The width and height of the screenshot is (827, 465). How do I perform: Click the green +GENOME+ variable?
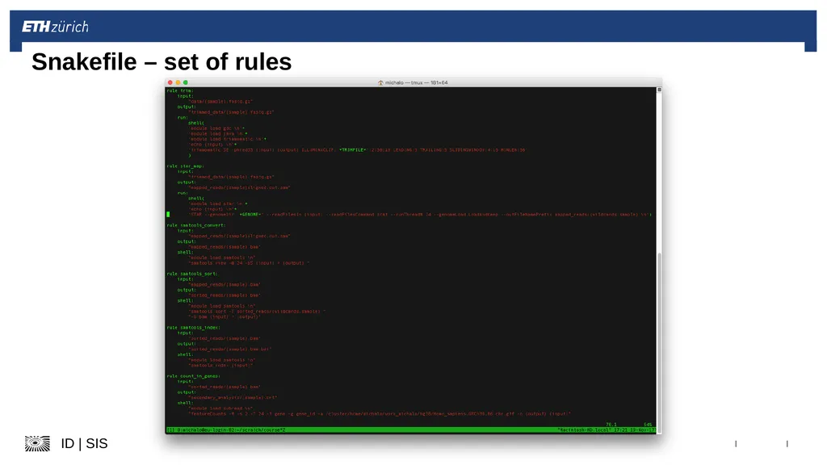point(251,215)
